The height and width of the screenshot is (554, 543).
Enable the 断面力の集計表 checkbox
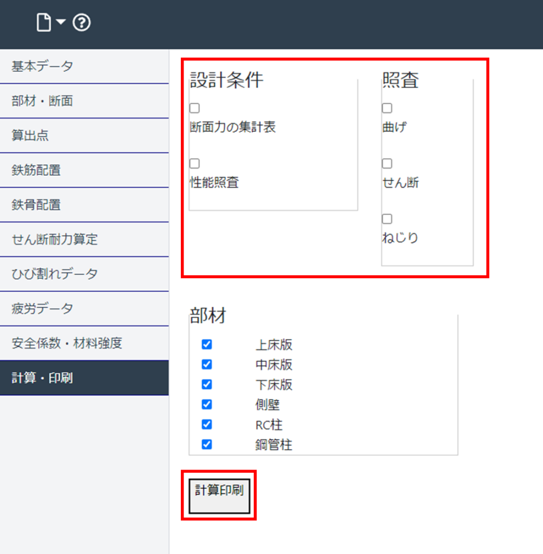(x=194, y=108)
